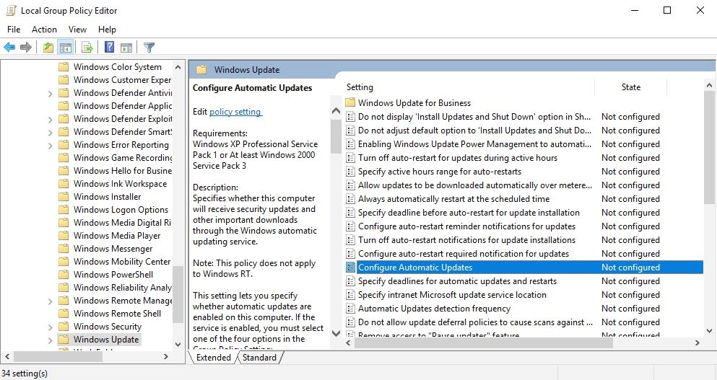Click the tree pane horizontal scrollbar right arrow
The image size is (717, 380).
[166, 356]
